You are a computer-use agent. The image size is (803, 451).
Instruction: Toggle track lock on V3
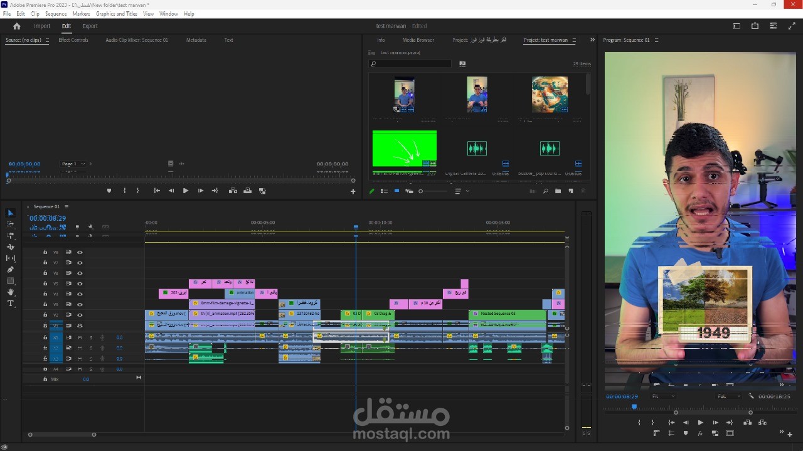[45, 304]
